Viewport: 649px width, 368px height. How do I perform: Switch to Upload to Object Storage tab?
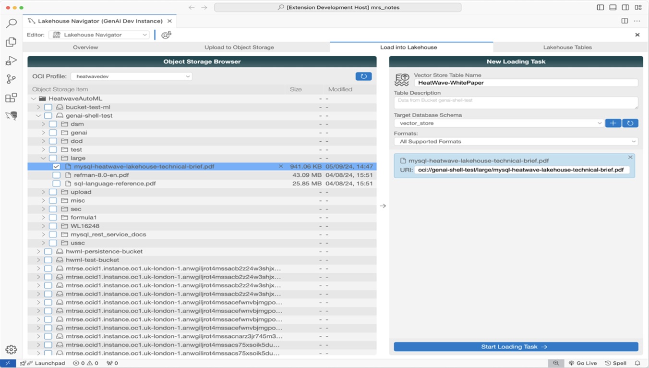[x=239, y=47]
